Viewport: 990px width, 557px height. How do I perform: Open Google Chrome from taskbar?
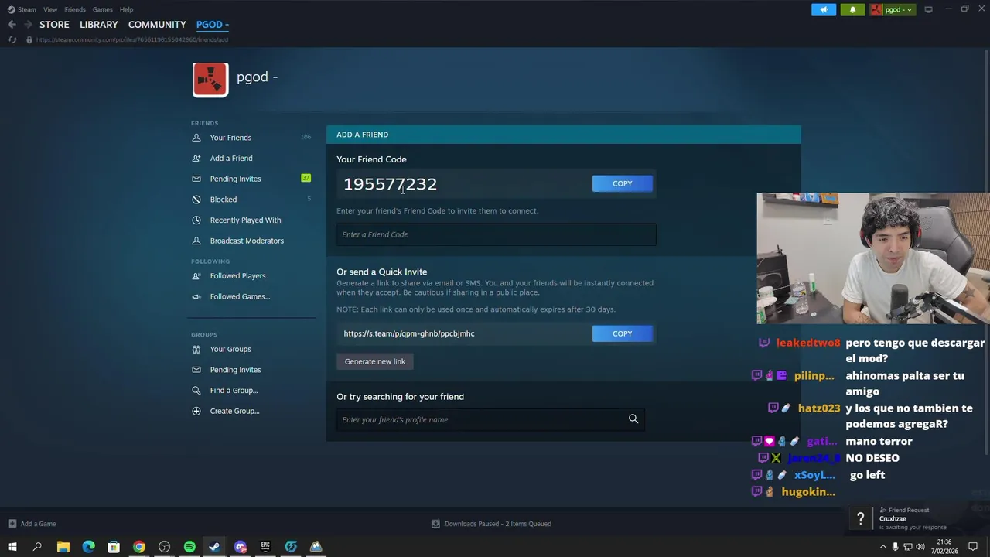point(139,547)
